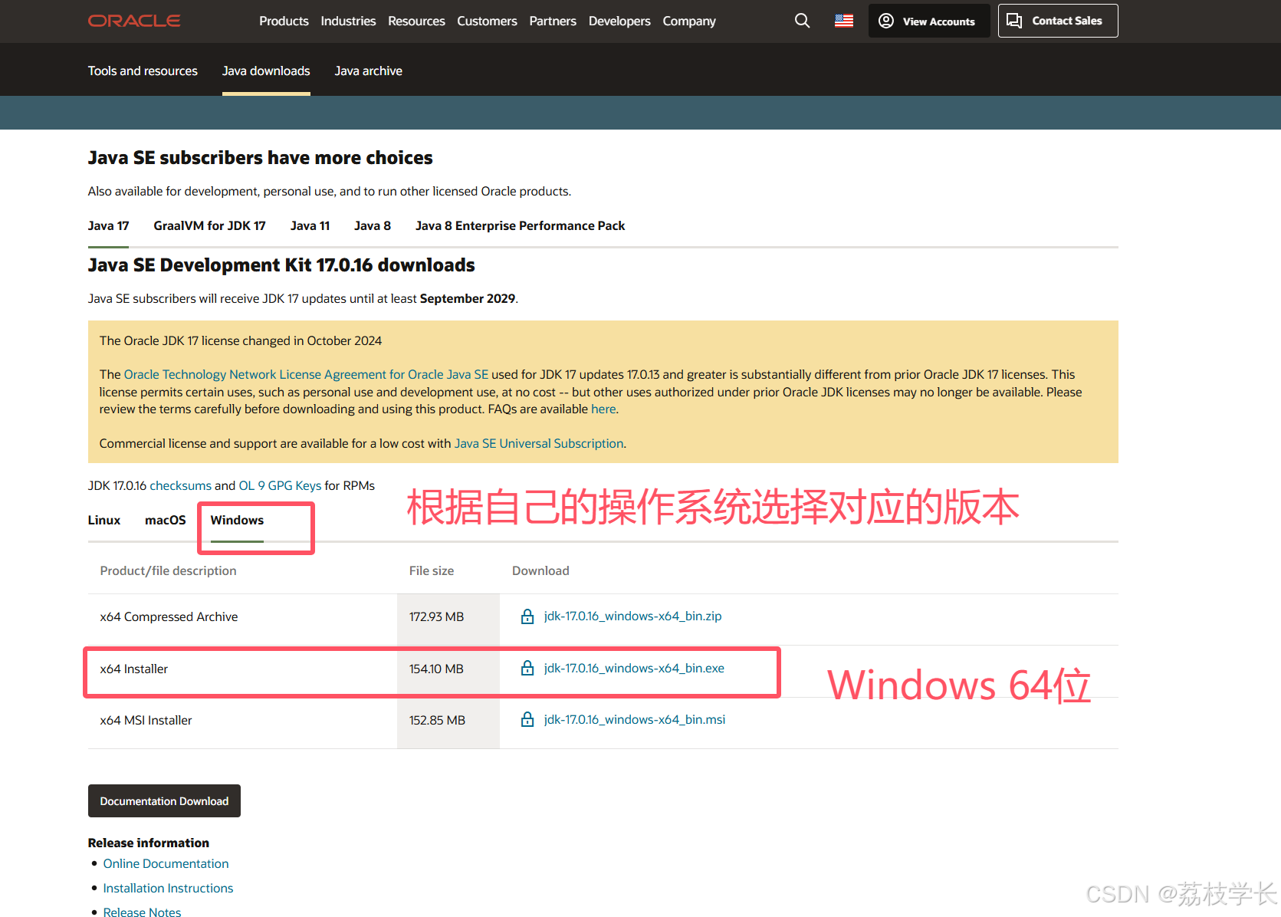Open the Installation Instructions link
The image size is (1281, 917).
coord(168,888)
